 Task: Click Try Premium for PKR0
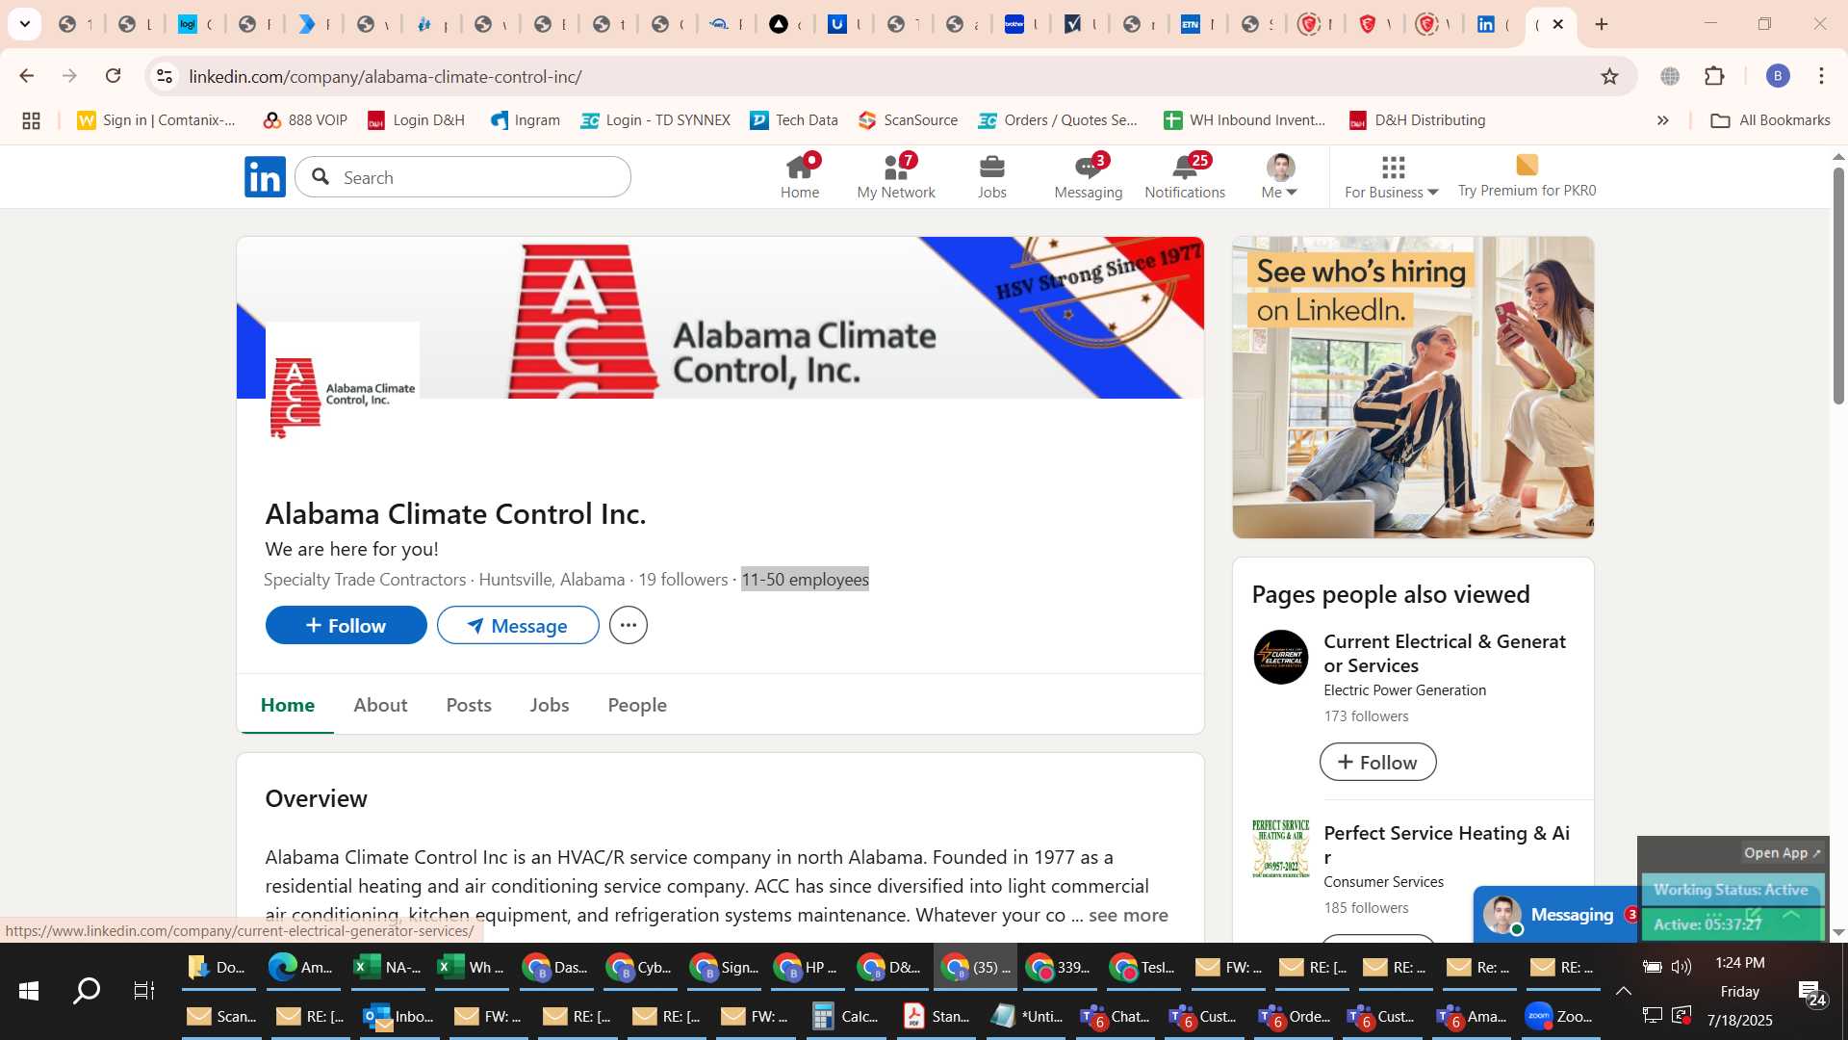(x=1527, y=177)
